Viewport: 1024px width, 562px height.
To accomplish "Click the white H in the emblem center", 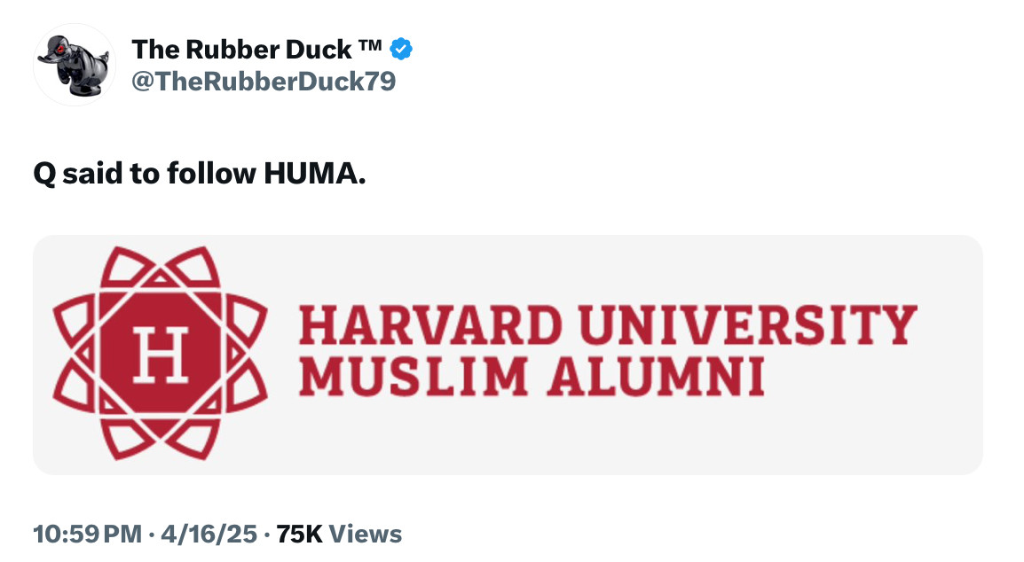I will click(161, 354).
